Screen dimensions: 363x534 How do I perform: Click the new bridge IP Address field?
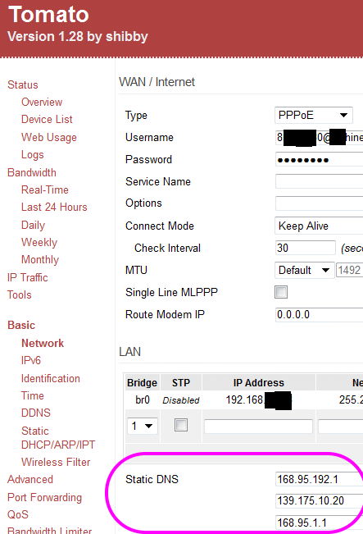pos(258,426)
